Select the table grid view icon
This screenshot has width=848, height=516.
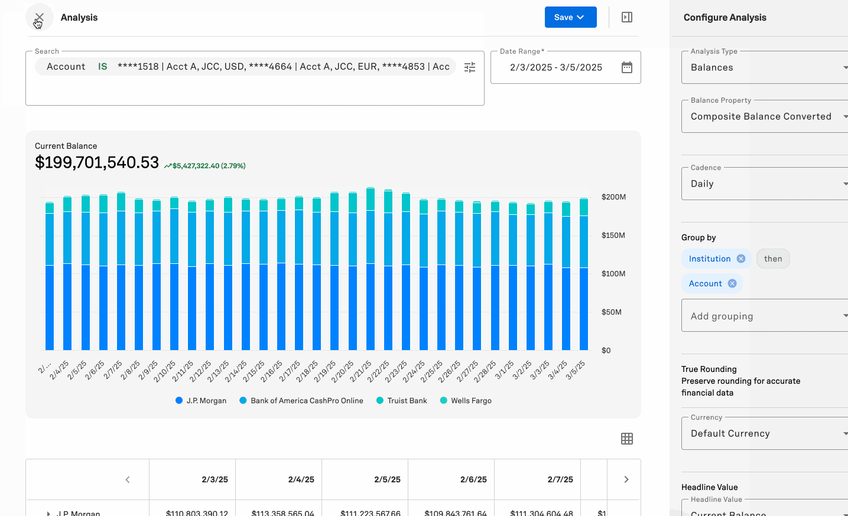click(x=626, y=439)
